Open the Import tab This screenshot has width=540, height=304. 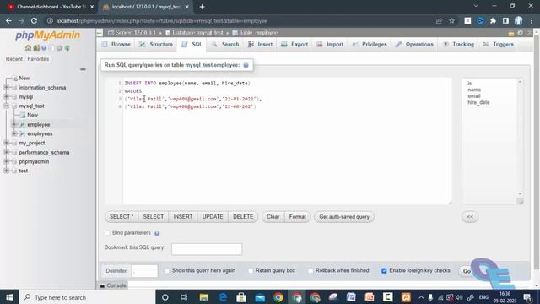coord(330,45)
